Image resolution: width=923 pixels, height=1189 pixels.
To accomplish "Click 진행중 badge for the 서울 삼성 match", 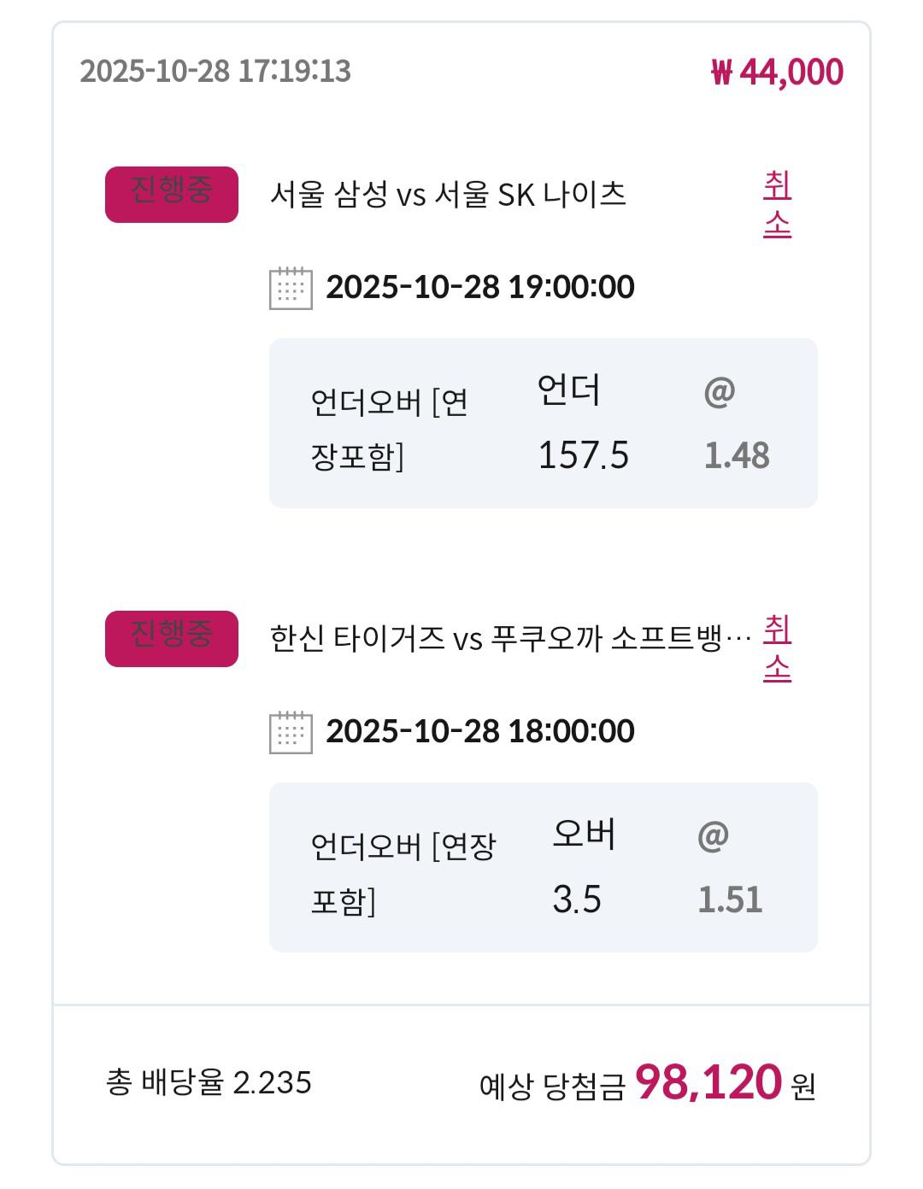I will tap(171, 195).
